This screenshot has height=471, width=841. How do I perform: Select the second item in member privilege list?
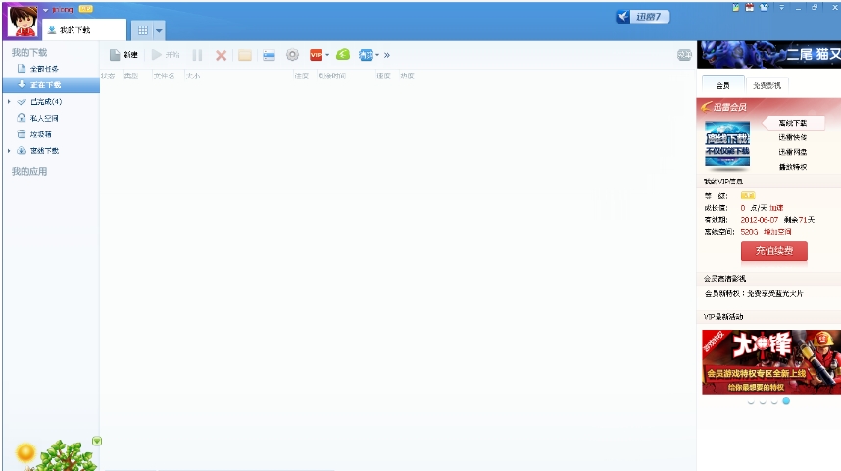(x=793, y=137)
